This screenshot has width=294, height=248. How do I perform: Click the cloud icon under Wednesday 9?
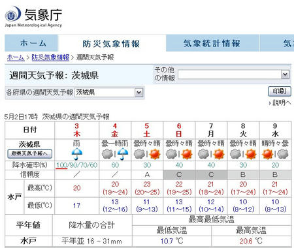coord(283,154)
